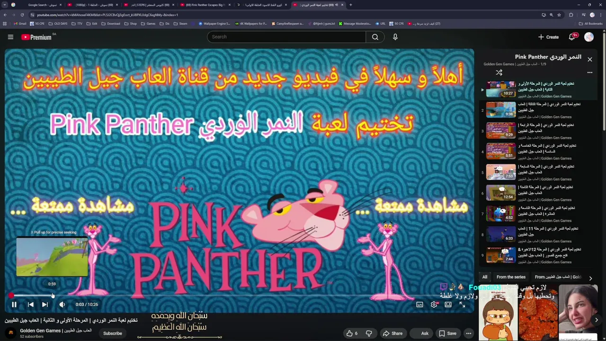Enter full screen mode
Screen dimensions: 606x341
click(462, 305)
